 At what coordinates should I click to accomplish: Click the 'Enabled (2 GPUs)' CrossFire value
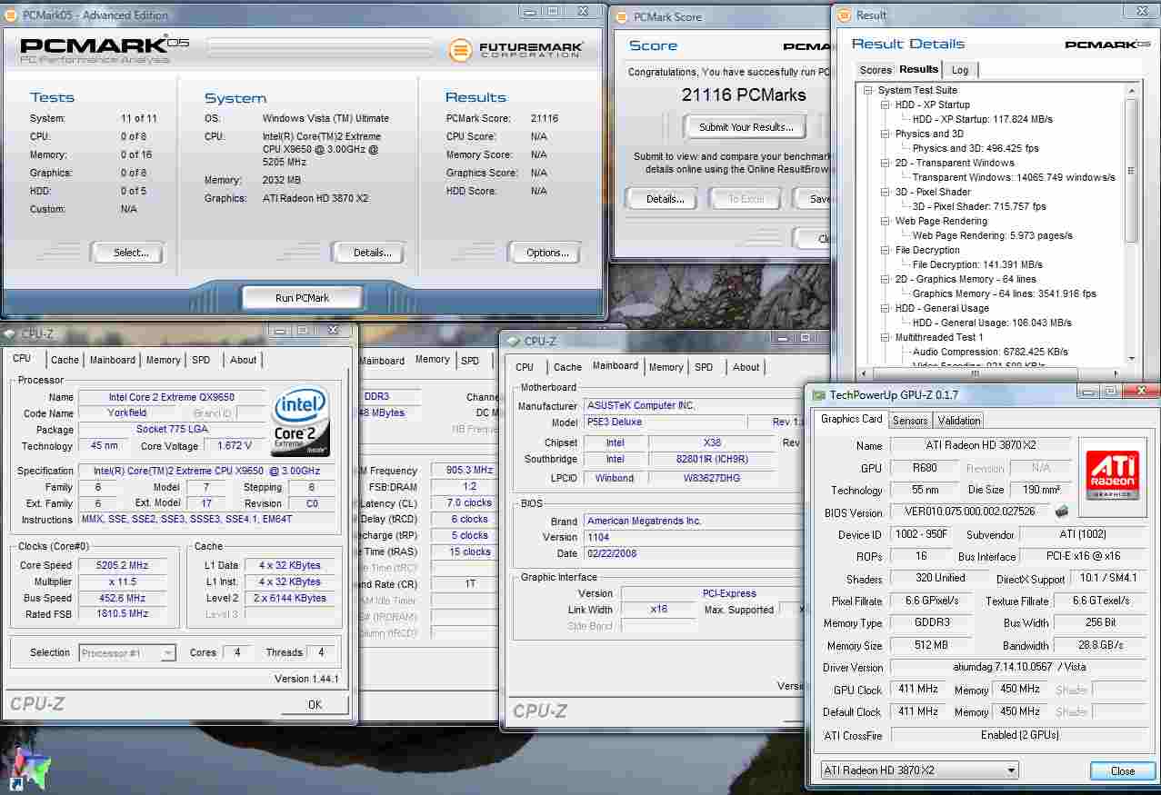(1017, 735)
